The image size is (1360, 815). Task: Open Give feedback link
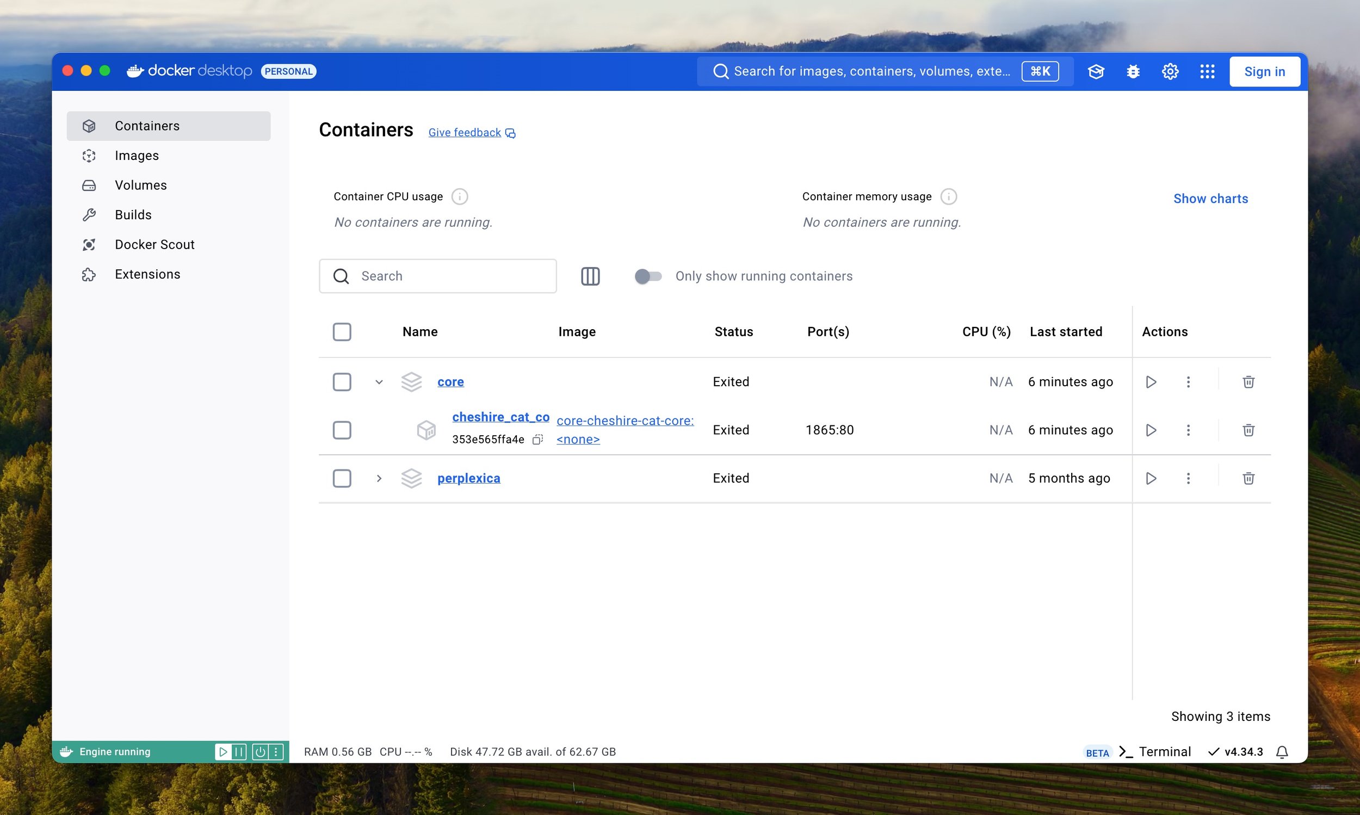[472, 132]
